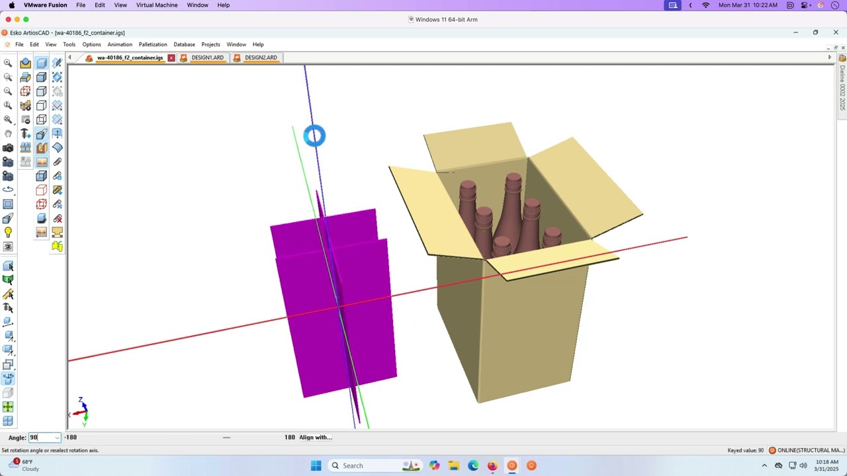847x476 pixels.
Task: Click the red wireframe cube icon with pencil
Action: (25, 91)
